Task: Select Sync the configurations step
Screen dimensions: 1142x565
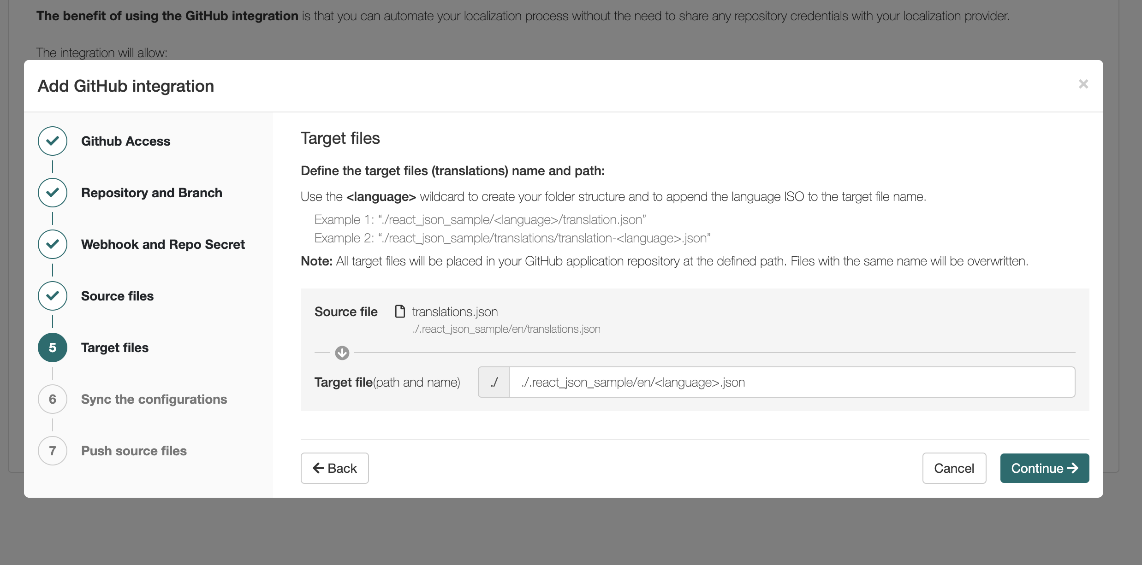Action: (154, 399)
